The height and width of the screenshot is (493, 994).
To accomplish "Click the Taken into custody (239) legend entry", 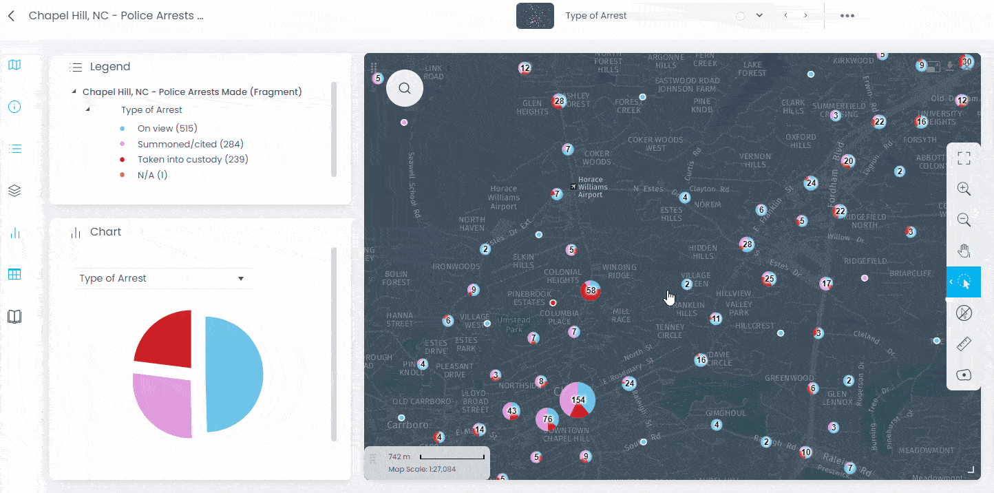I will (193, 159).
